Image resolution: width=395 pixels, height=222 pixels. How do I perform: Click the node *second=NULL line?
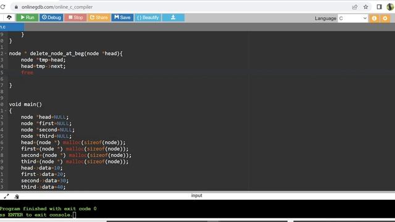click(x=48, y=130)
